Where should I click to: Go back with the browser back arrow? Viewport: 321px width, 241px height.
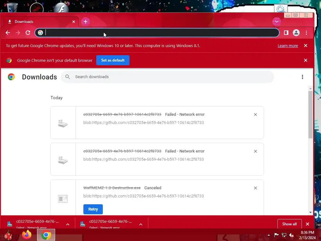8,33
